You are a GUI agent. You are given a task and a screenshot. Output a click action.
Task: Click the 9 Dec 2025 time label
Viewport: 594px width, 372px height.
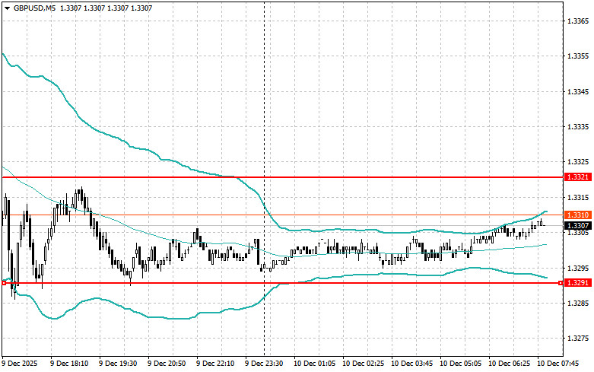(20, 364)
